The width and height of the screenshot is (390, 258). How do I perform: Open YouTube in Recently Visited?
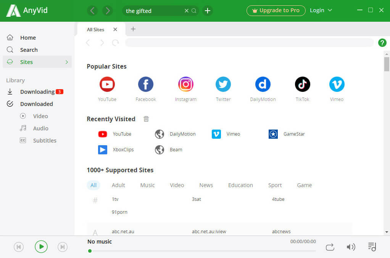point(114,134)
